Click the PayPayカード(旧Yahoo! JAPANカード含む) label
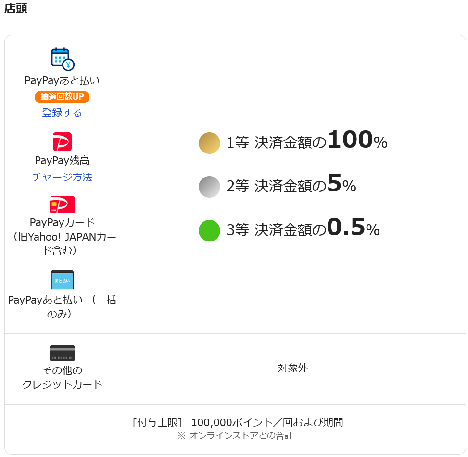This screenshot has height=457, width=468. tap(62, 236)
